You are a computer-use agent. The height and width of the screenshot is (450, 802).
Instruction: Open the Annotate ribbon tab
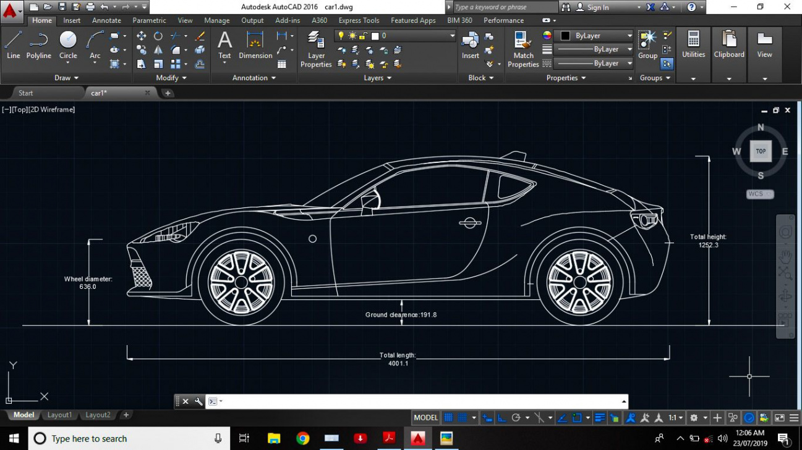106,20
